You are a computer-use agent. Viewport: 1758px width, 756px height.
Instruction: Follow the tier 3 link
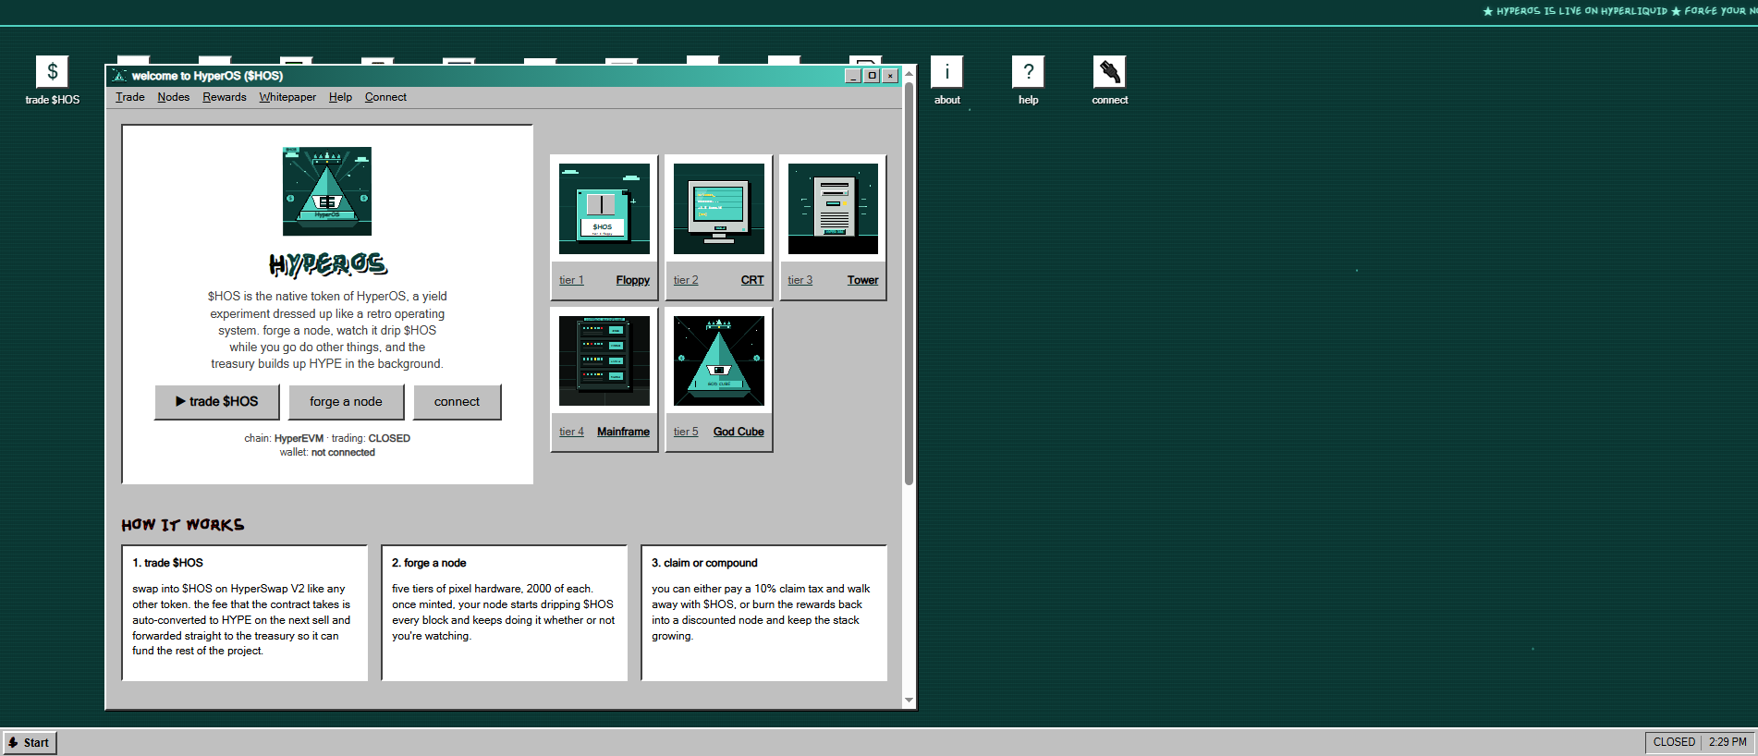pos(800,280)
